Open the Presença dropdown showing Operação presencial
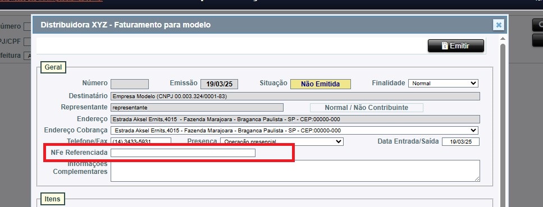The image size is (543, 207). pos(281,141)
